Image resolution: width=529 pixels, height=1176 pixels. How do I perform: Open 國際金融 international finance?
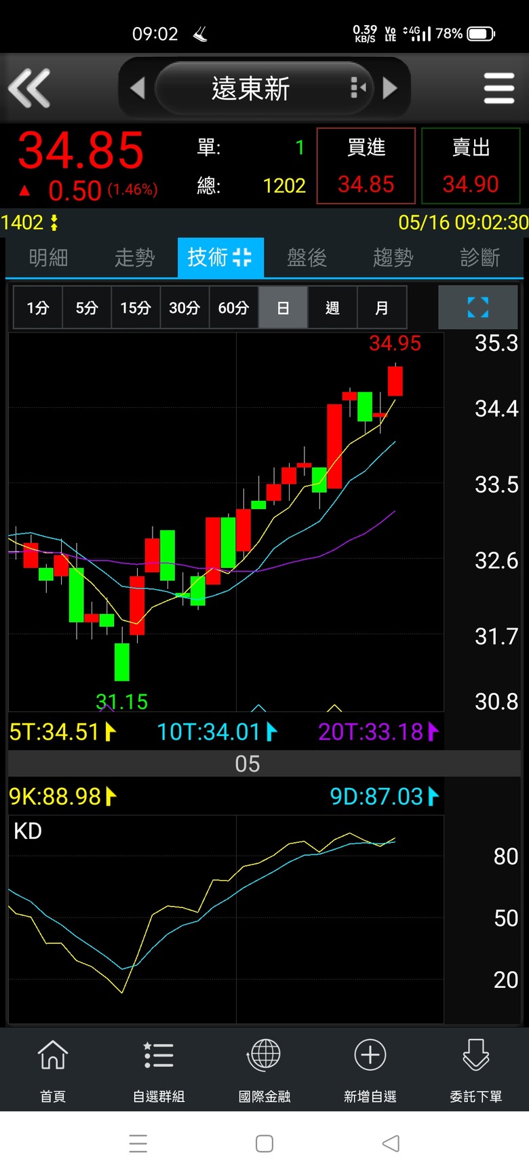point(264,1070)
